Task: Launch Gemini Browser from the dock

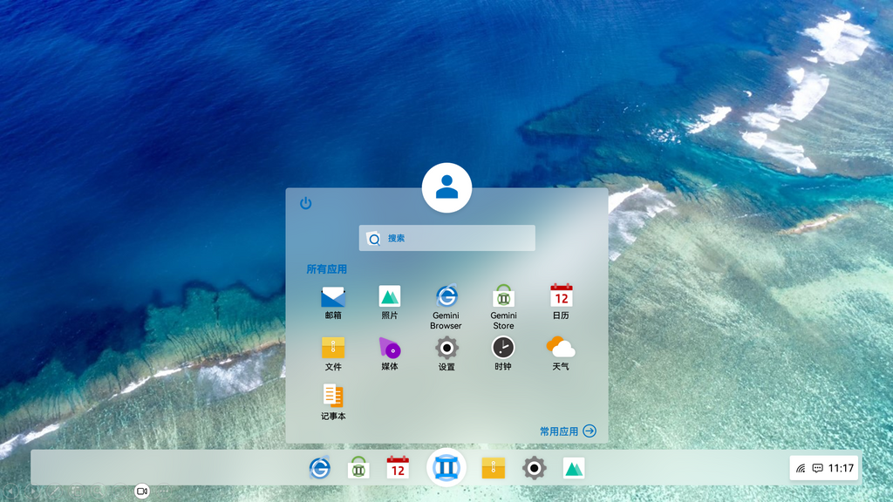Action: pyautogui.click(x=320, y=468)
